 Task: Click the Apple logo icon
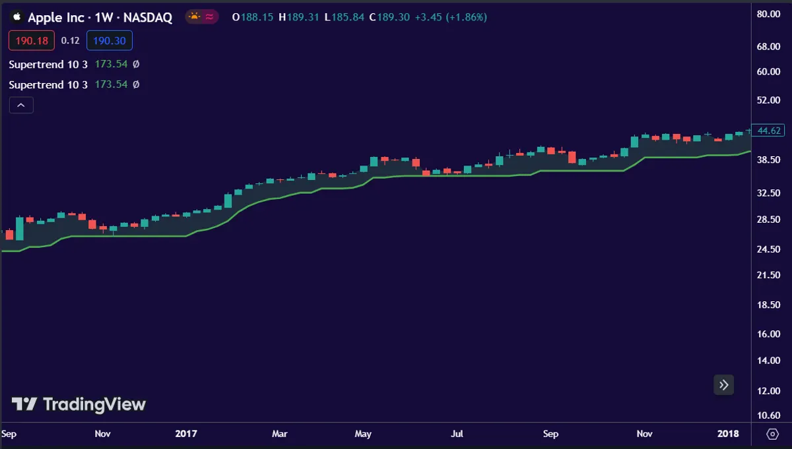point(17,17)
